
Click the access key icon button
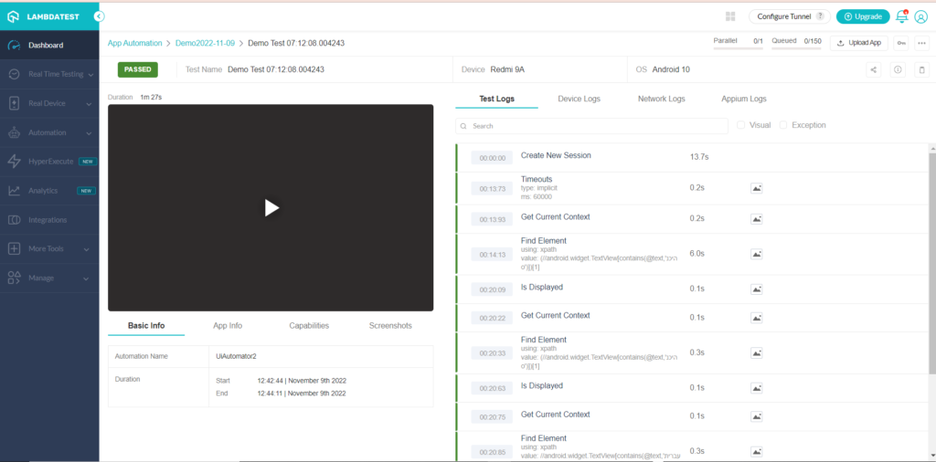pos(900,43)
